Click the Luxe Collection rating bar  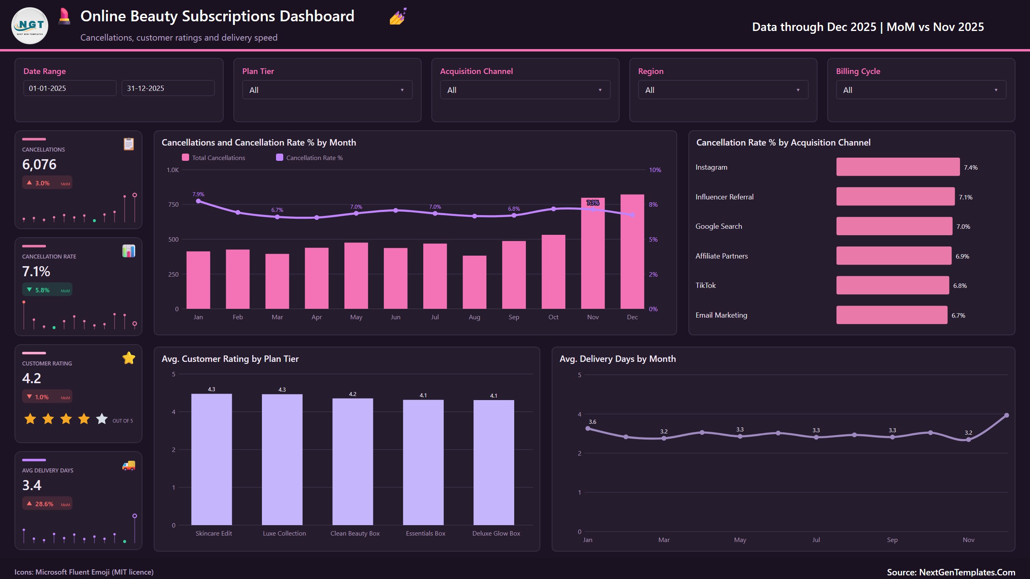click(282, 460)
